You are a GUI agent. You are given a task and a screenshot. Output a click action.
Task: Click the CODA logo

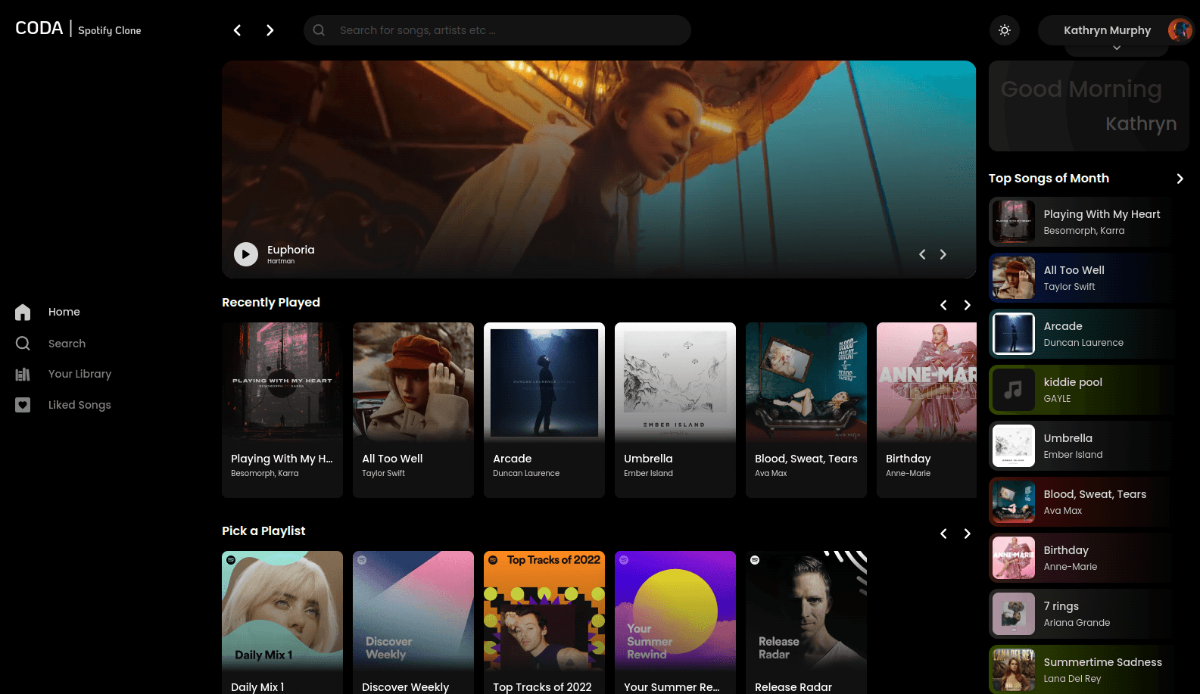pos(39,28)
